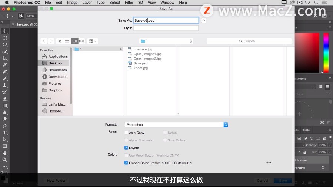Select the Move tool in Photoshop toolbar

(x=4, y=31)
